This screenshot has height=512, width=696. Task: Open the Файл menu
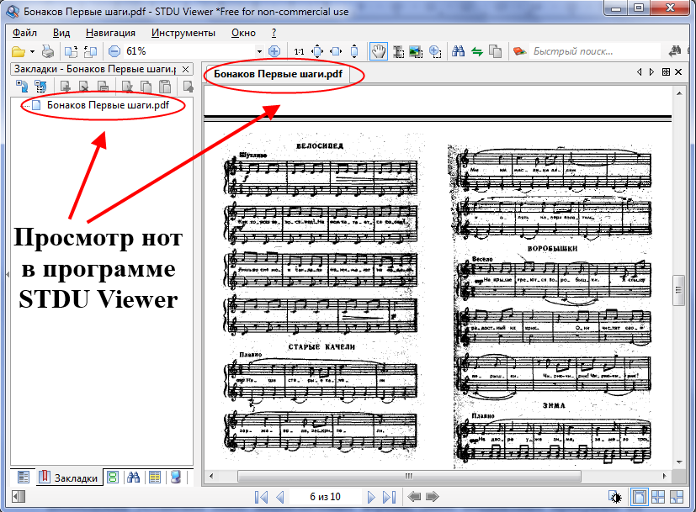(x=24, y=33)
